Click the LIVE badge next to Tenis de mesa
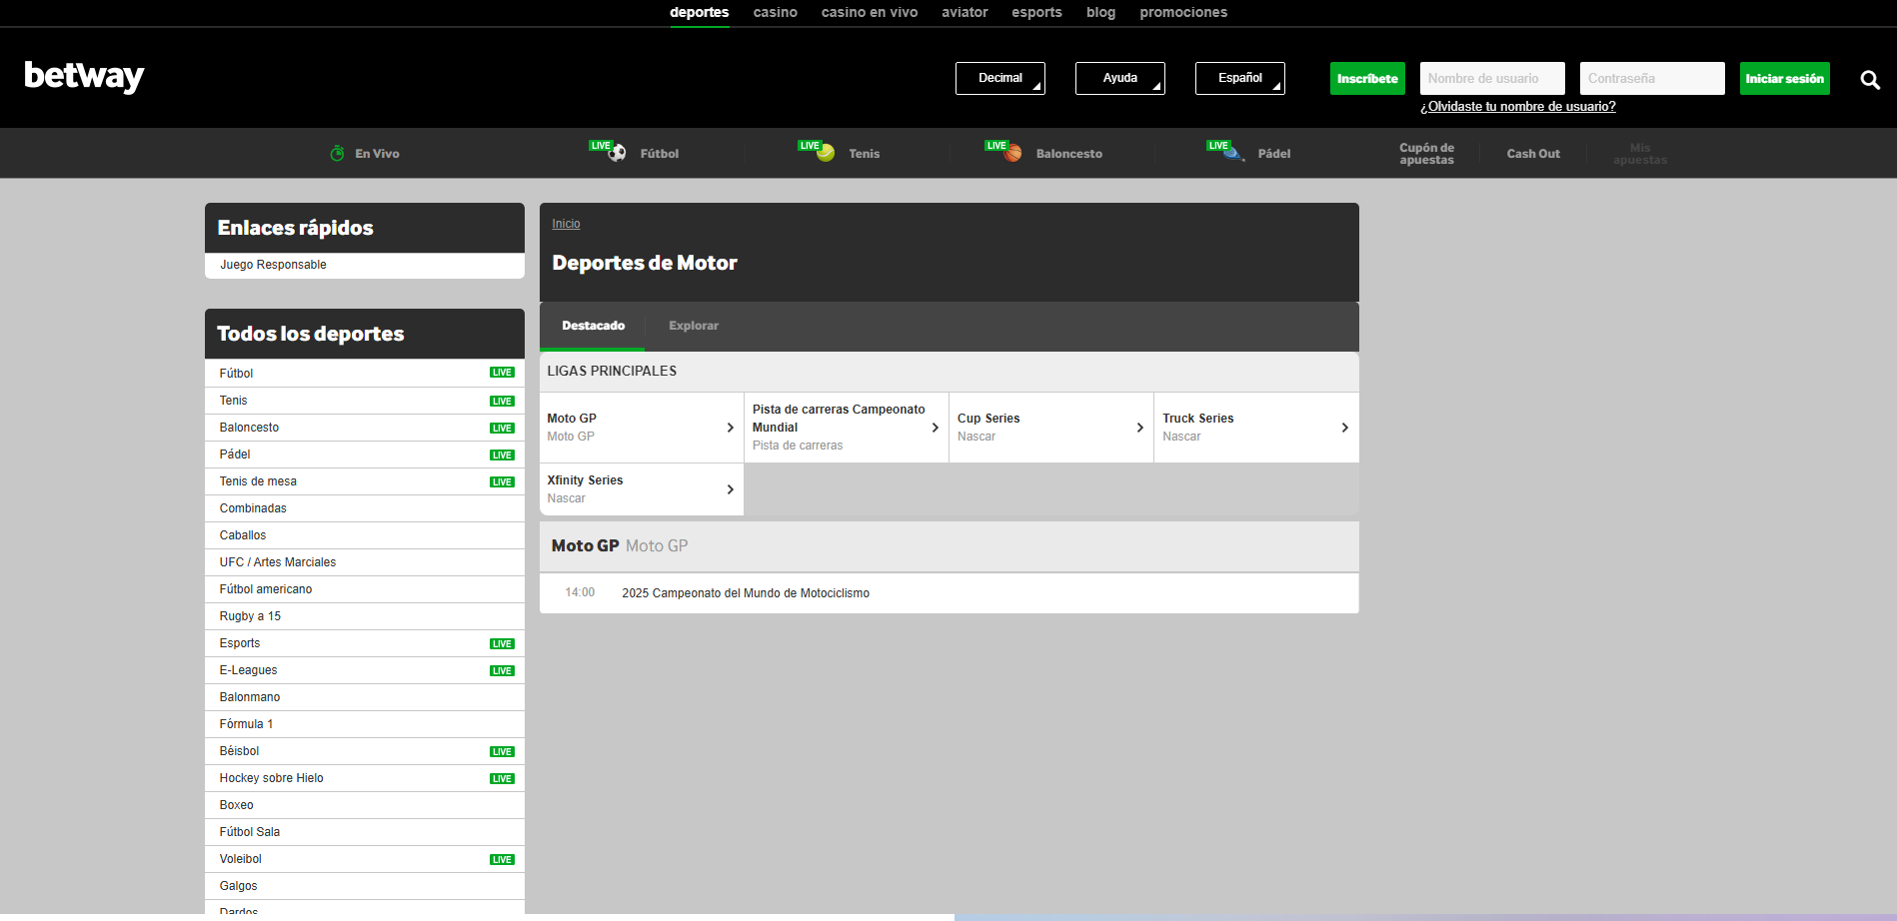This screenshot has width=1897, height=921. (502, 482)
